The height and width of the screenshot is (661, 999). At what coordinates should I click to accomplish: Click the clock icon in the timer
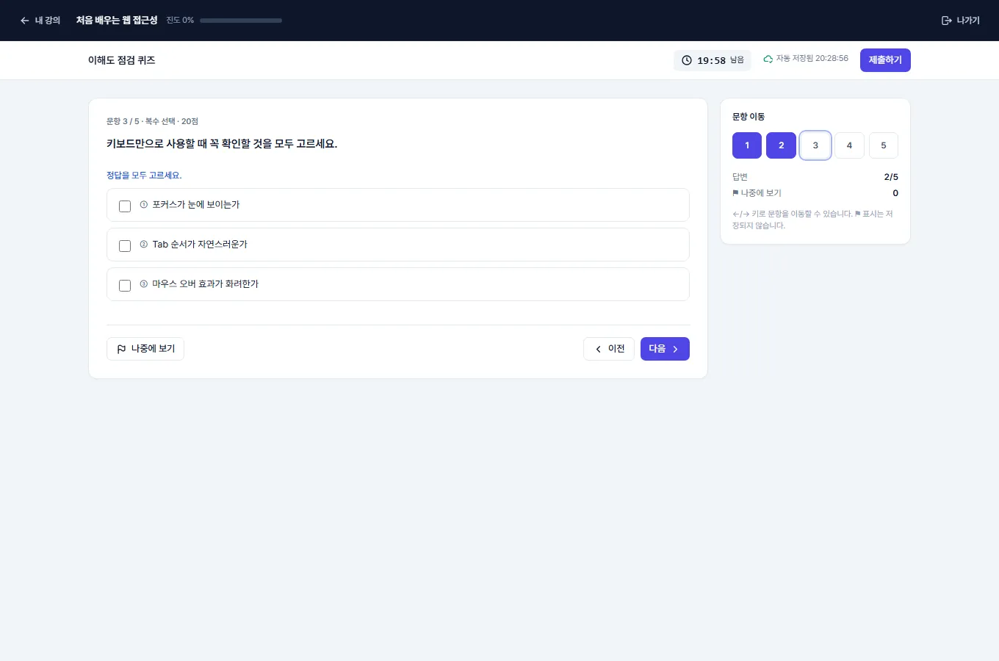coord(687,60)
